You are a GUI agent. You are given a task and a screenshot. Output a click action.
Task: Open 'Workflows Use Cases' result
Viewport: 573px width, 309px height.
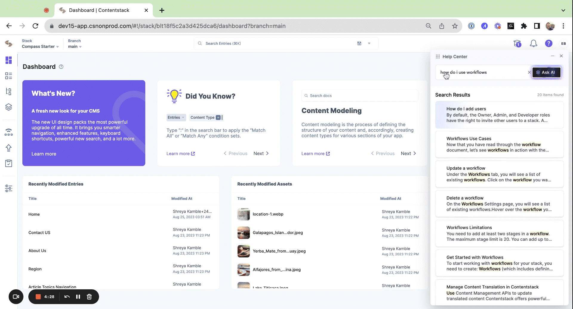499,144
